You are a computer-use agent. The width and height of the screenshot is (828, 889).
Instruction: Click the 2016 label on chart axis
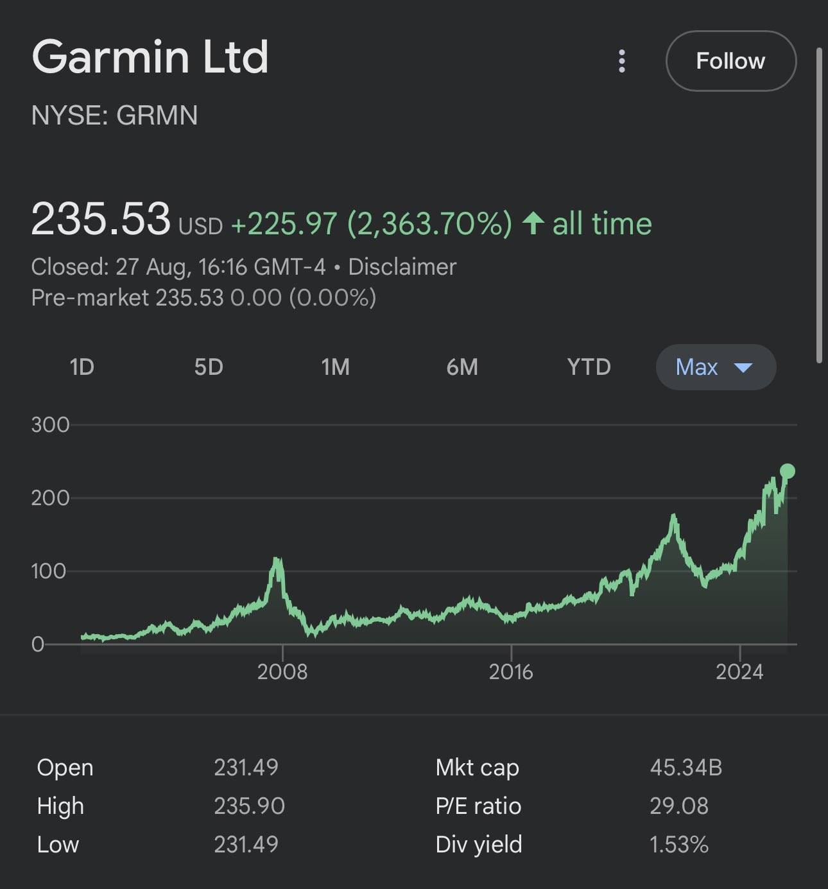pos(511,671)
